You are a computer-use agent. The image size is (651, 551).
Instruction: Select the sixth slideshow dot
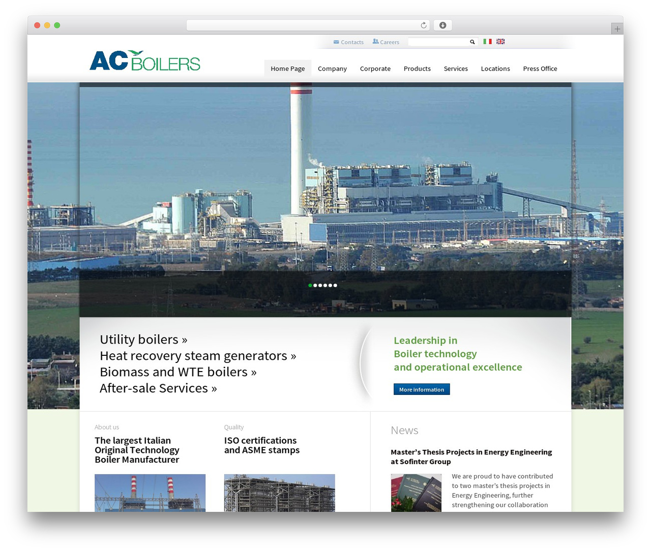coord(335,285)
